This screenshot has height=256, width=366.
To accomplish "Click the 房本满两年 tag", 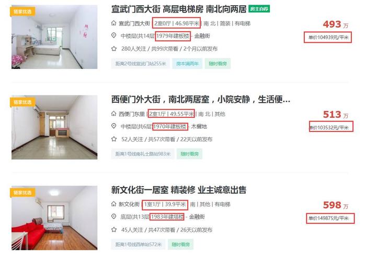I will (187, 64).
